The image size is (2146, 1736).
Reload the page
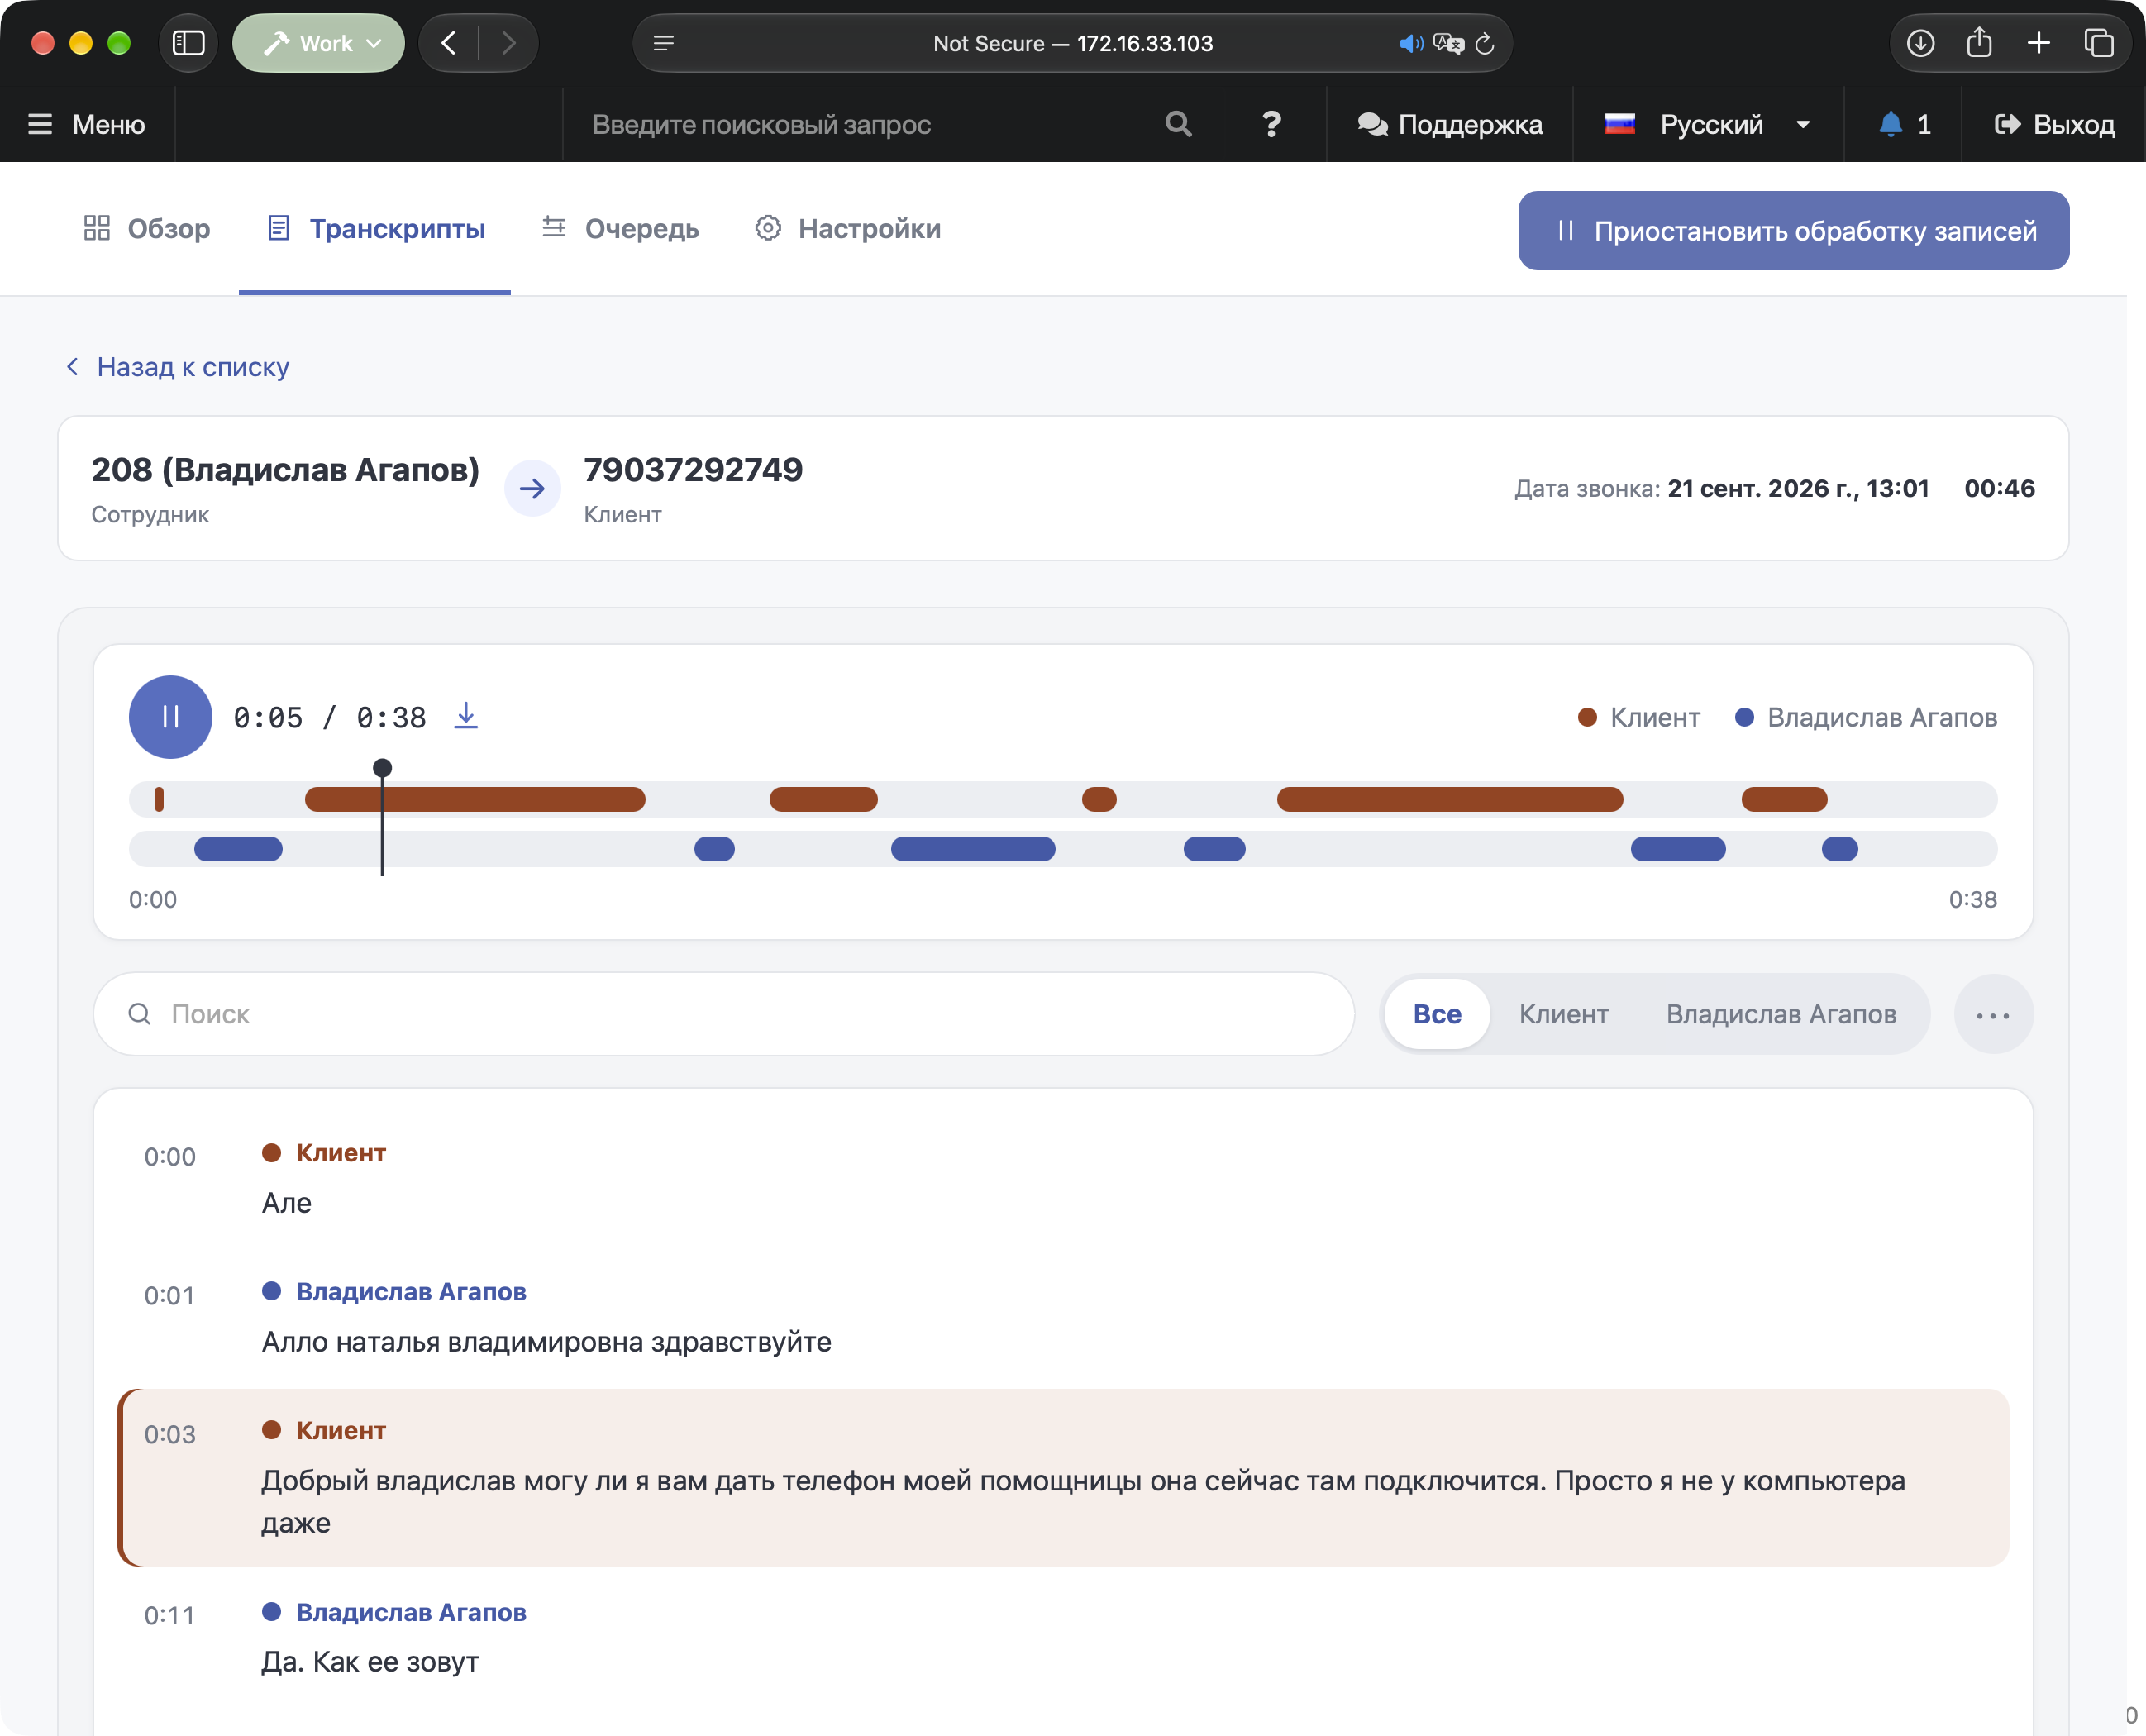[1484, 44]
